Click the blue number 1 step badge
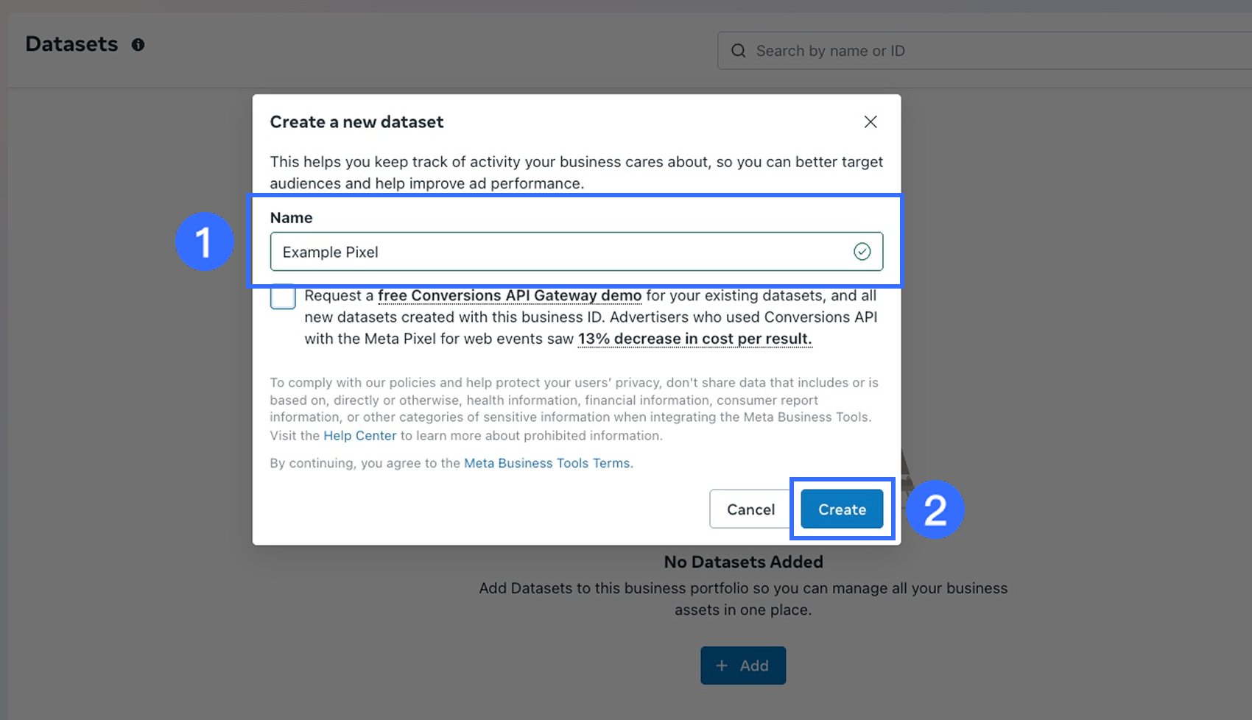The height and width of the screenshot is (720, 1252). click(x=204, y=241)
